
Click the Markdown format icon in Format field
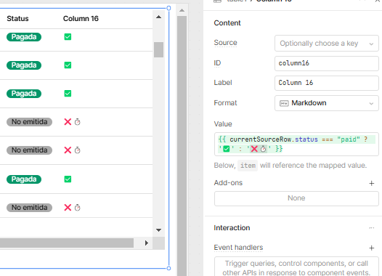[x=284, y=103]
